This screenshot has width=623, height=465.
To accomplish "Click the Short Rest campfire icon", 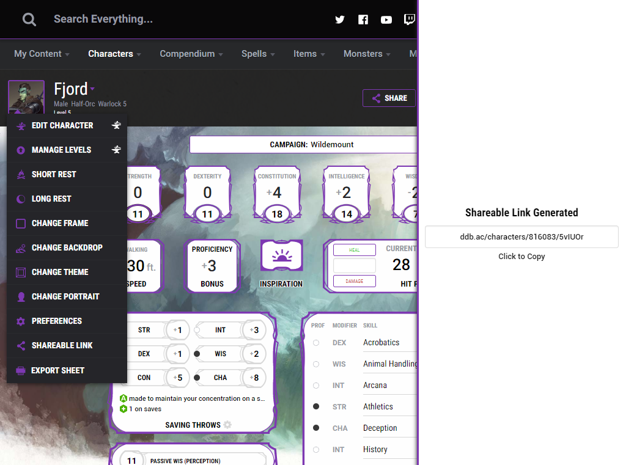I will pos(21,174).
